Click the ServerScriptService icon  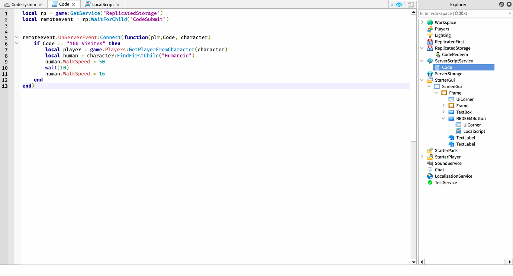pos(430,61)
